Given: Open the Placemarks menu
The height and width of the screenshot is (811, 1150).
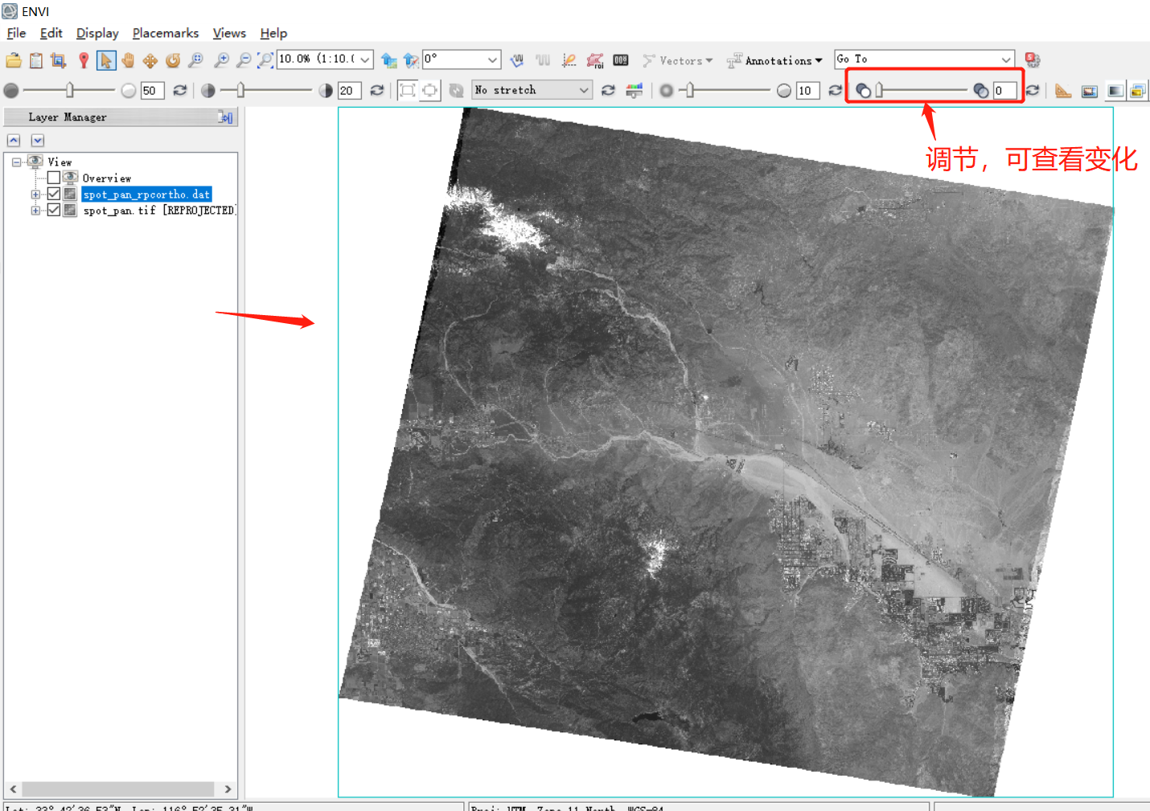Looking at the screenshot, I should (x=165, y=33).
